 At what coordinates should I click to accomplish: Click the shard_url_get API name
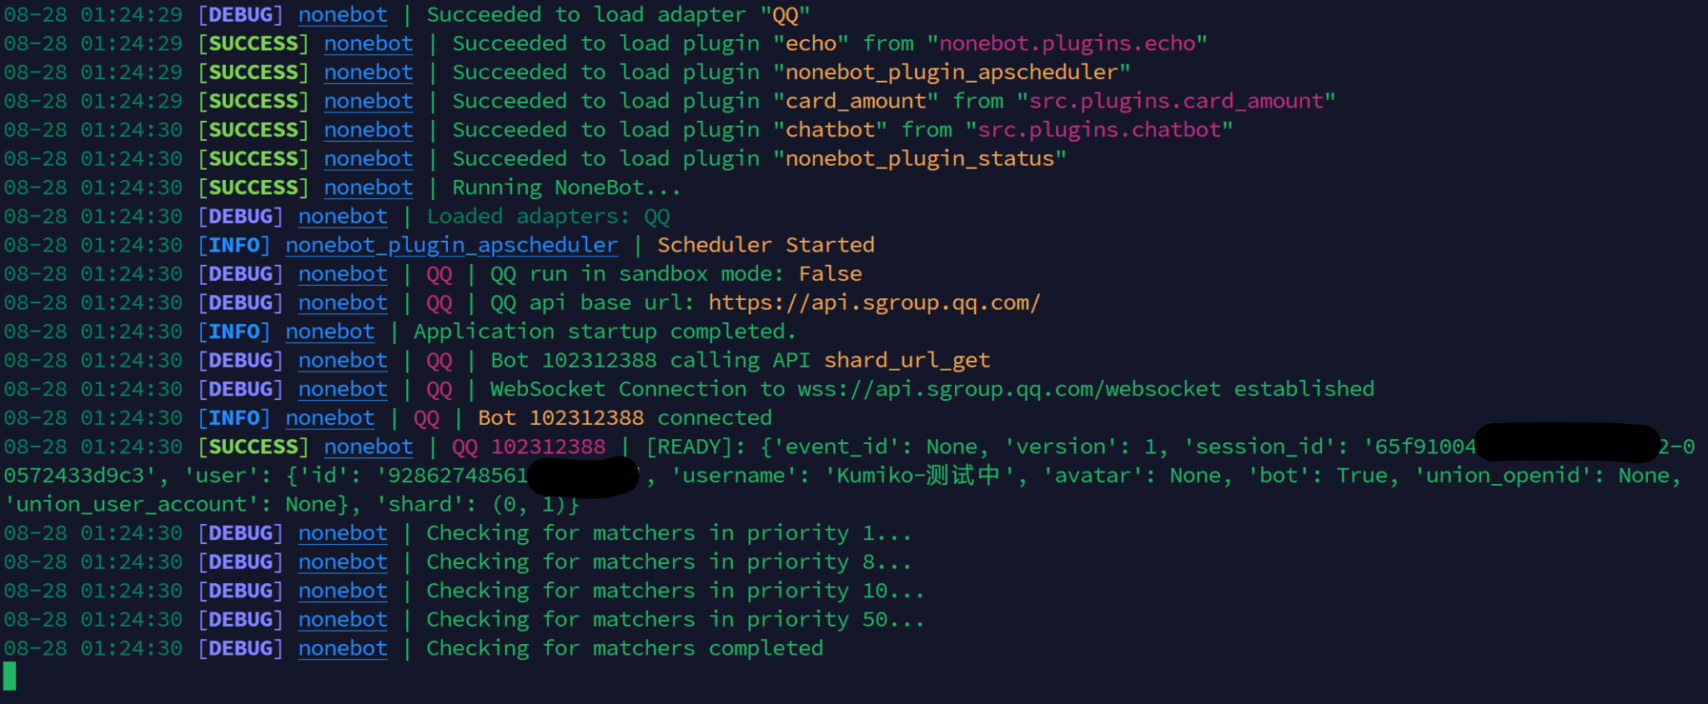click(907, 361)
